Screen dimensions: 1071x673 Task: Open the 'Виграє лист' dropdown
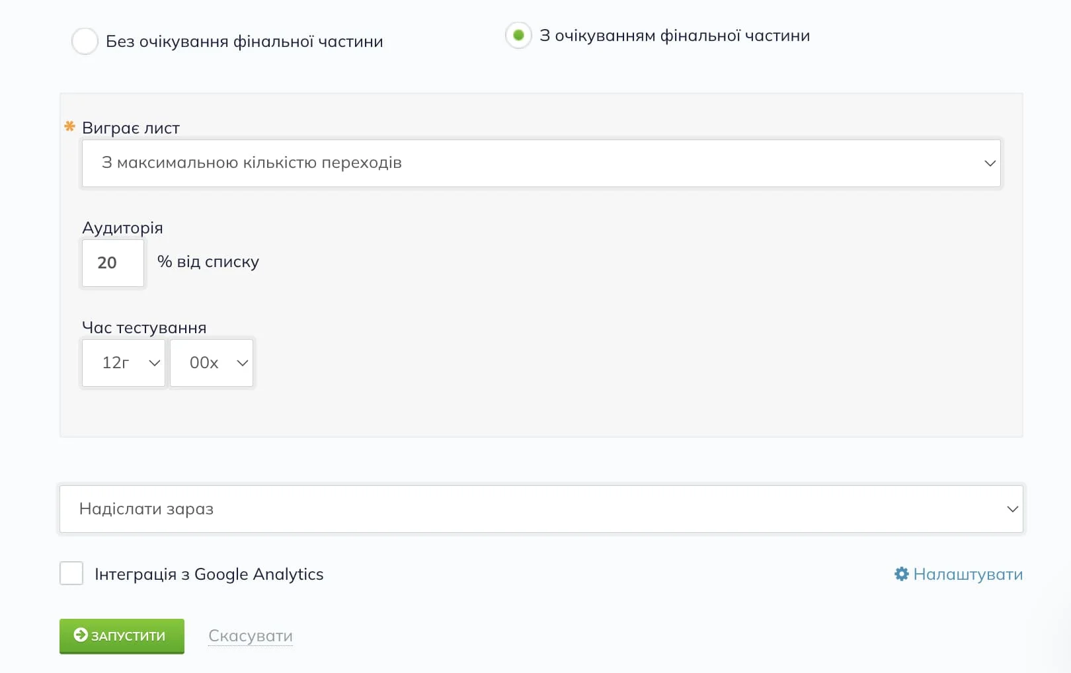541,163
